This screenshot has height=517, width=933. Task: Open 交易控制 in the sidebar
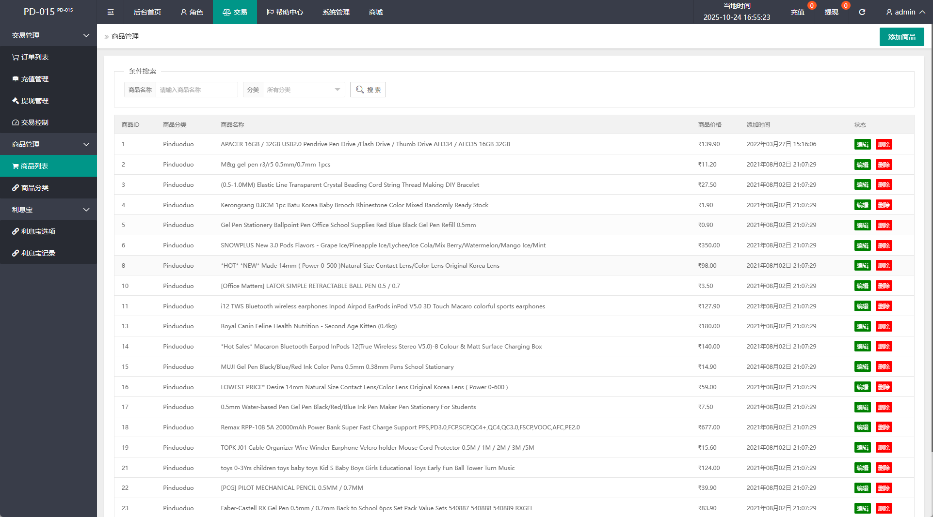click(30, 122)
